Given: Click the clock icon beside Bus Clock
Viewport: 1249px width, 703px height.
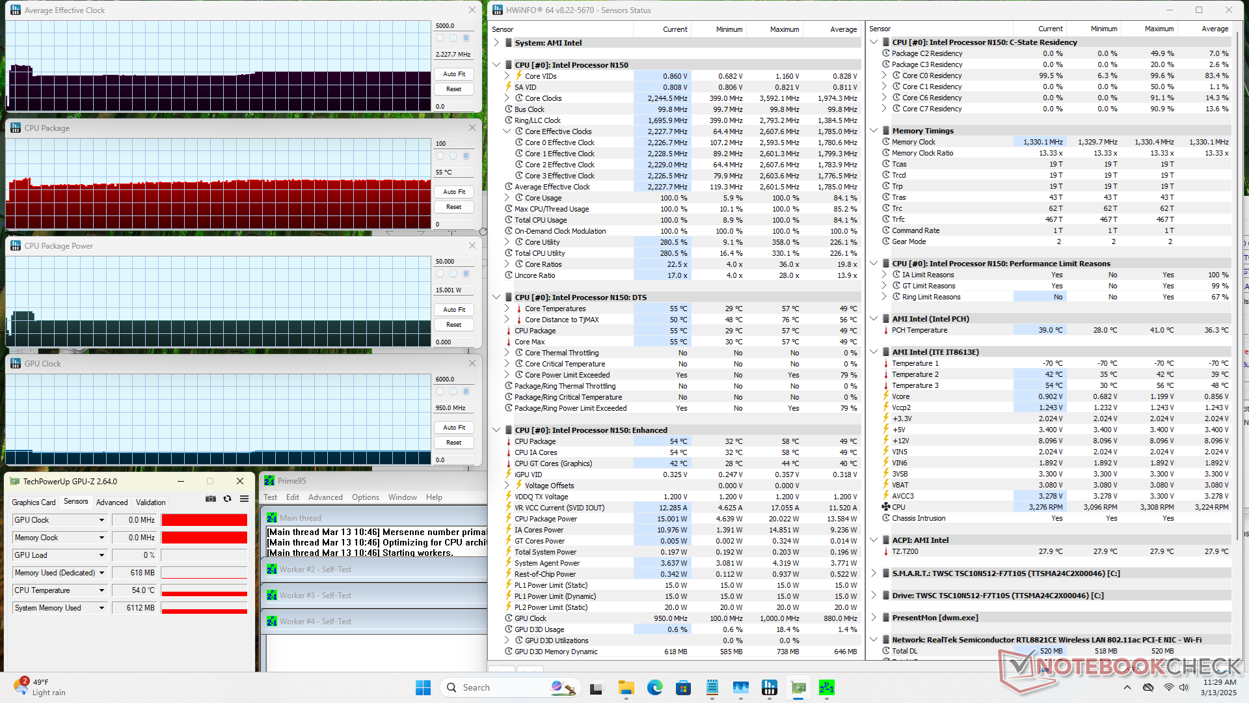Looking at the screenshot, I should pyautogui.click(x=509, y=109).
